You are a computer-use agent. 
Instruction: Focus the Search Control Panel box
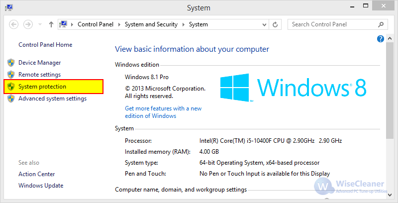point(338,24)
